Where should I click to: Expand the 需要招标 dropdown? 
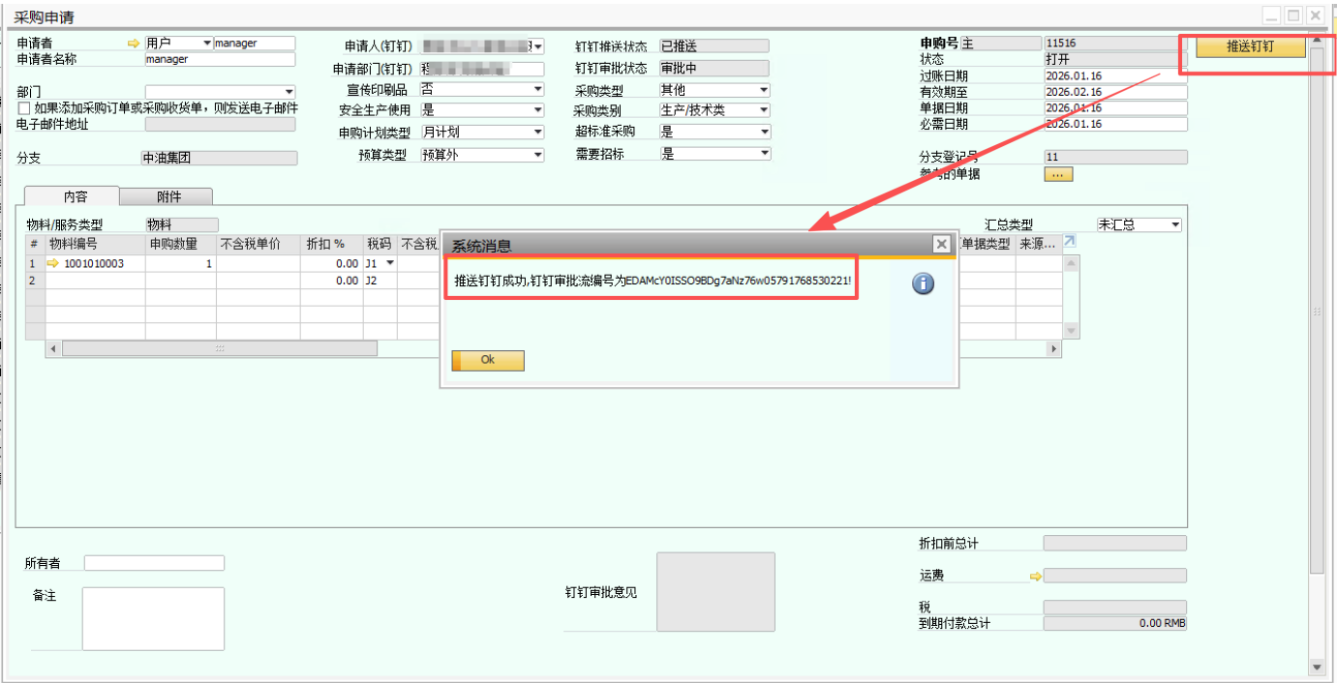(764, 154)
